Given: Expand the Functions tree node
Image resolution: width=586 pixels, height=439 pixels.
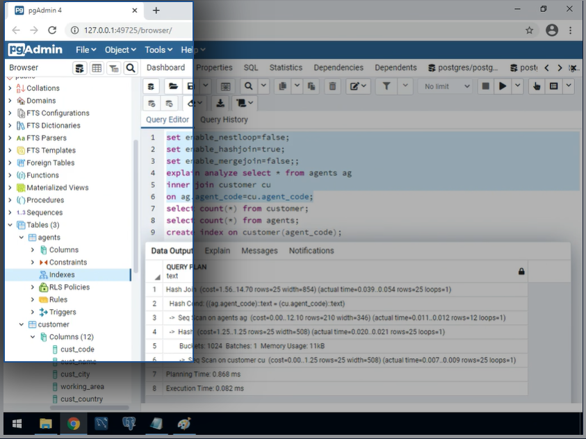Looking at the screenshot, I should pos(10,175).
